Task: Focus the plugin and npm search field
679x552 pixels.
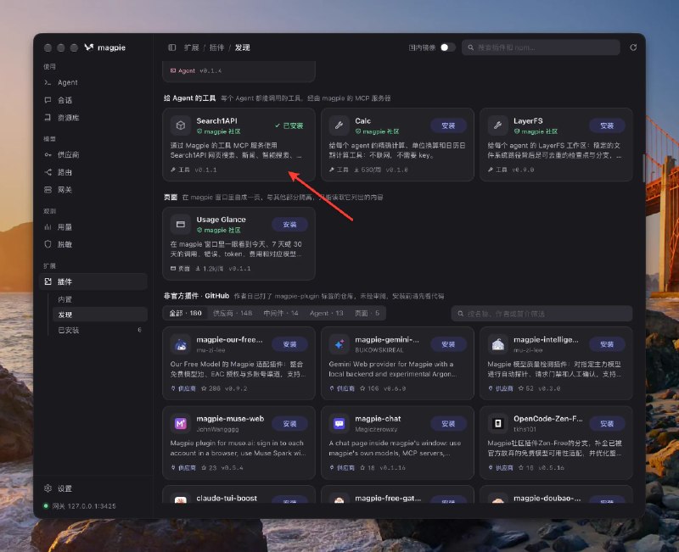Action: 541,47
